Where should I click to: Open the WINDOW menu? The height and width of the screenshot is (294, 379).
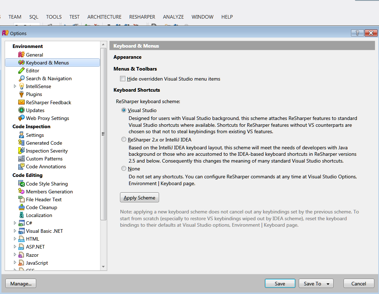(x=202, y=17)
